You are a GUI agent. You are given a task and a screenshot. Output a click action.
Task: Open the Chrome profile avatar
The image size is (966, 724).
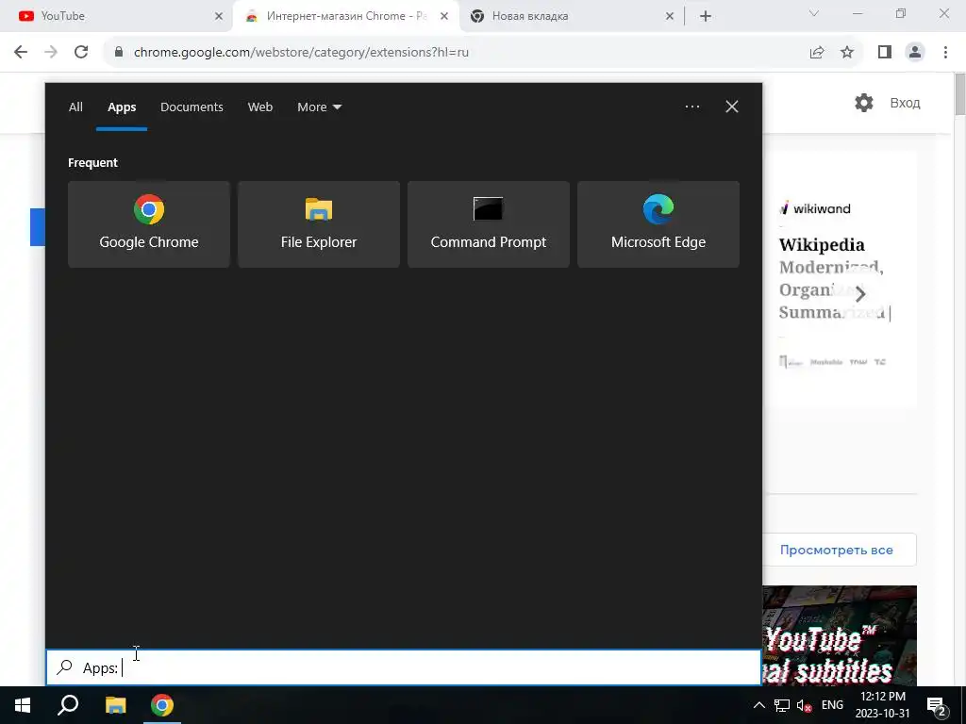pyautogui.click(x=915, y=52)
